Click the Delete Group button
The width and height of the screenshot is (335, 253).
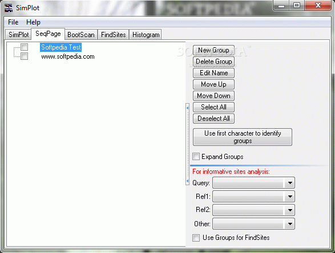click(213, 62)
